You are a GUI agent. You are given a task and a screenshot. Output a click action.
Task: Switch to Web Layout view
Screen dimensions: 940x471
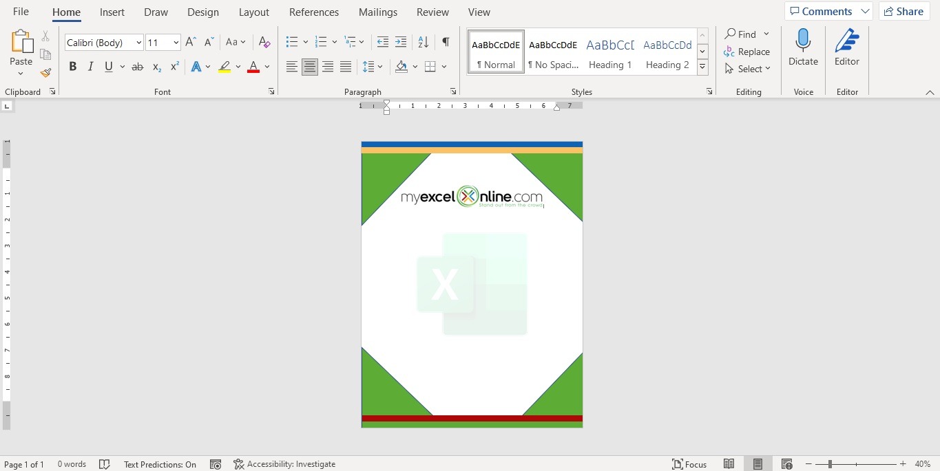coord(787,464)
